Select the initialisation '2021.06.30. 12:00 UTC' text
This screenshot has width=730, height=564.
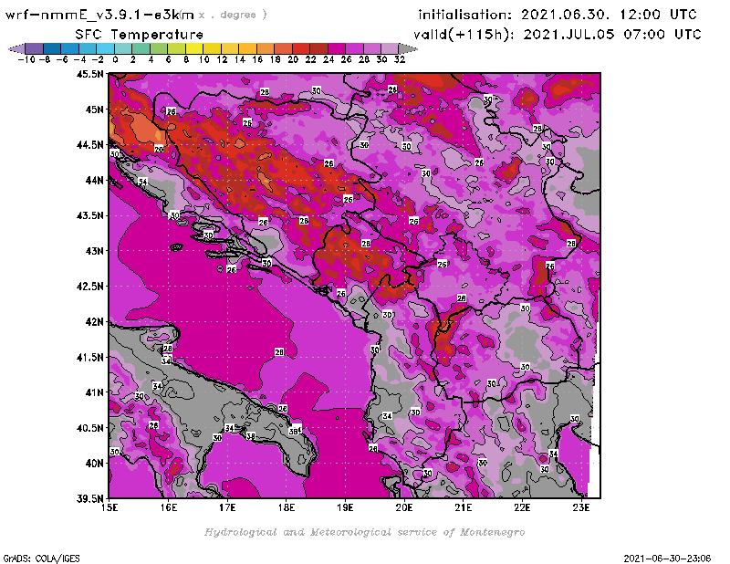point(609,15)
